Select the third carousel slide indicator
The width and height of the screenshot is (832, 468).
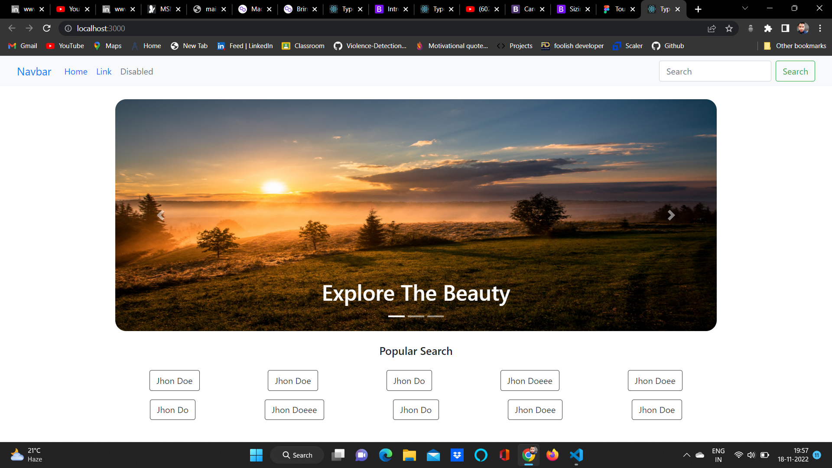[435, 316]
